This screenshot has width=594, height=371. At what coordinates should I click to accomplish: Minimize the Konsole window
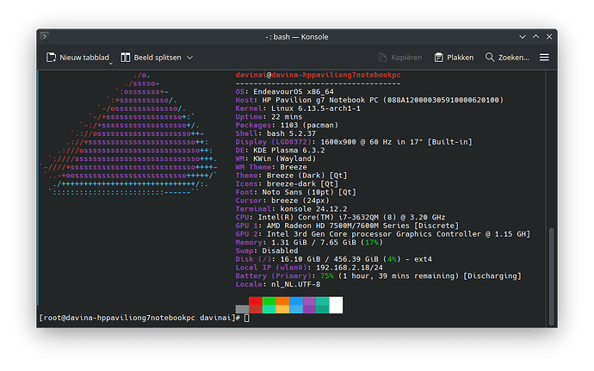[523, 37]
